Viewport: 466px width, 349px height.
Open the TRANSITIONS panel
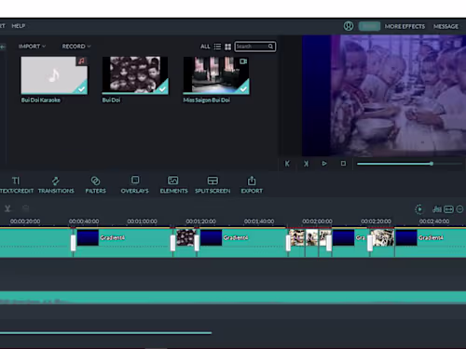click(x=56, y=185)
